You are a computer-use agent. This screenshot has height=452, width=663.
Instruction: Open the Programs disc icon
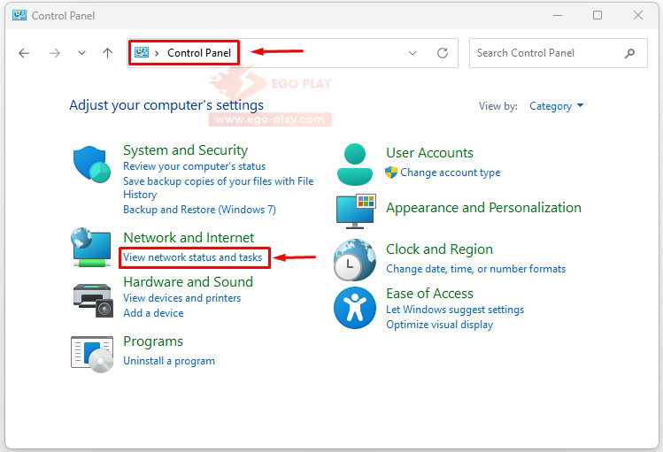(92, 354)
